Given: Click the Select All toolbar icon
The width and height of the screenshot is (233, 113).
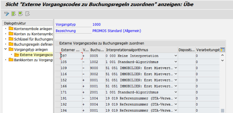Looking at the screenshot, I should (14, 14).
